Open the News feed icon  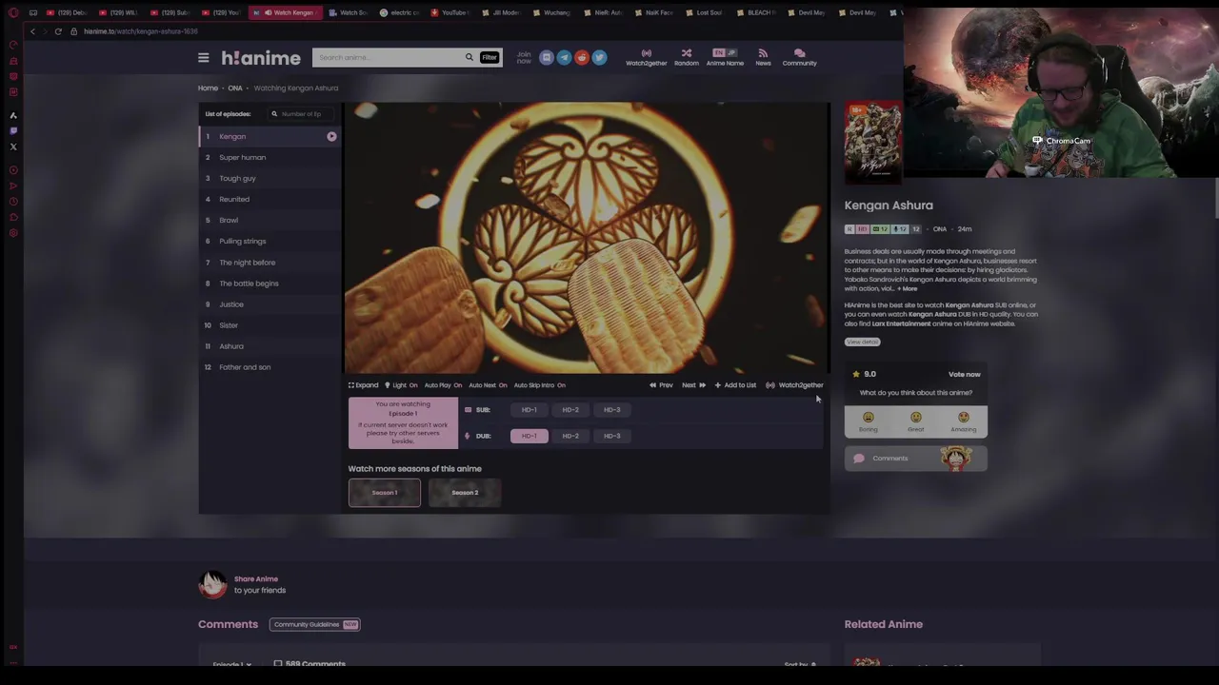[x=763, y=57]
